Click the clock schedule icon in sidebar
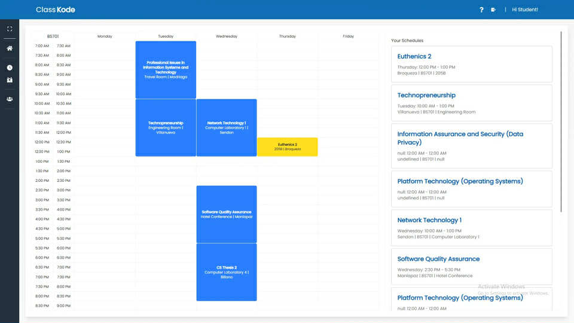 10,68
